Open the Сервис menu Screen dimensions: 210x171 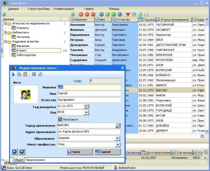click(x=89, y=9)
